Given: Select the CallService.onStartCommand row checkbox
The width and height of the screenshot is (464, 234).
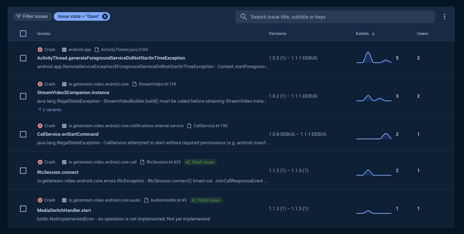Looking at the screenshot, I should (23, 134).
